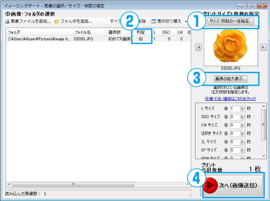This screenshot has width=270, height=201.
Task: Maximize the イメージングゲート window
Action: (x=252, y=6)
